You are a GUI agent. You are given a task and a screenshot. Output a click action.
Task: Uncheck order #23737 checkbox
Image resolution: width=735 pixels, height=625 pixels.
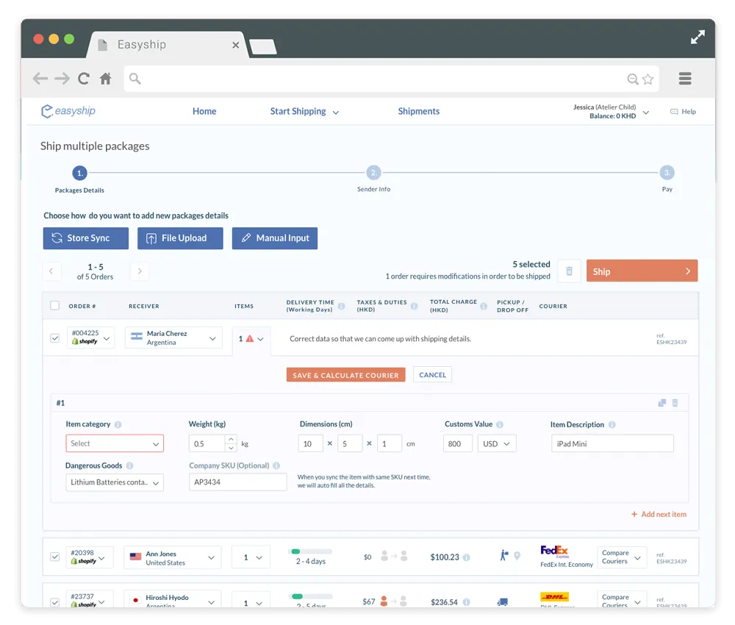(x=55, y=602)
